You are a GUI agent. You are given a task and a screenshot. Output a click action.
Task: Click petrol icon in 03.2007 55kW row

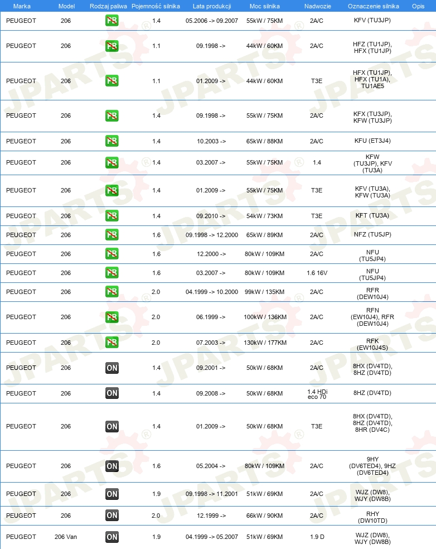(112, 162)
